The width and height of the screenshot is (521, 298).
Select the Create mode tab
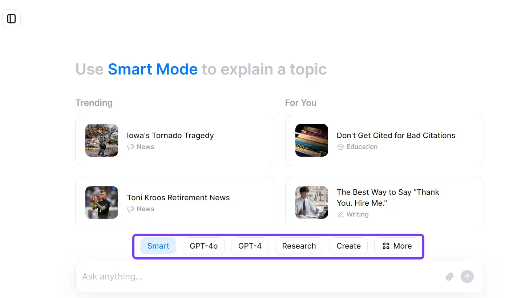click(348, 246)
